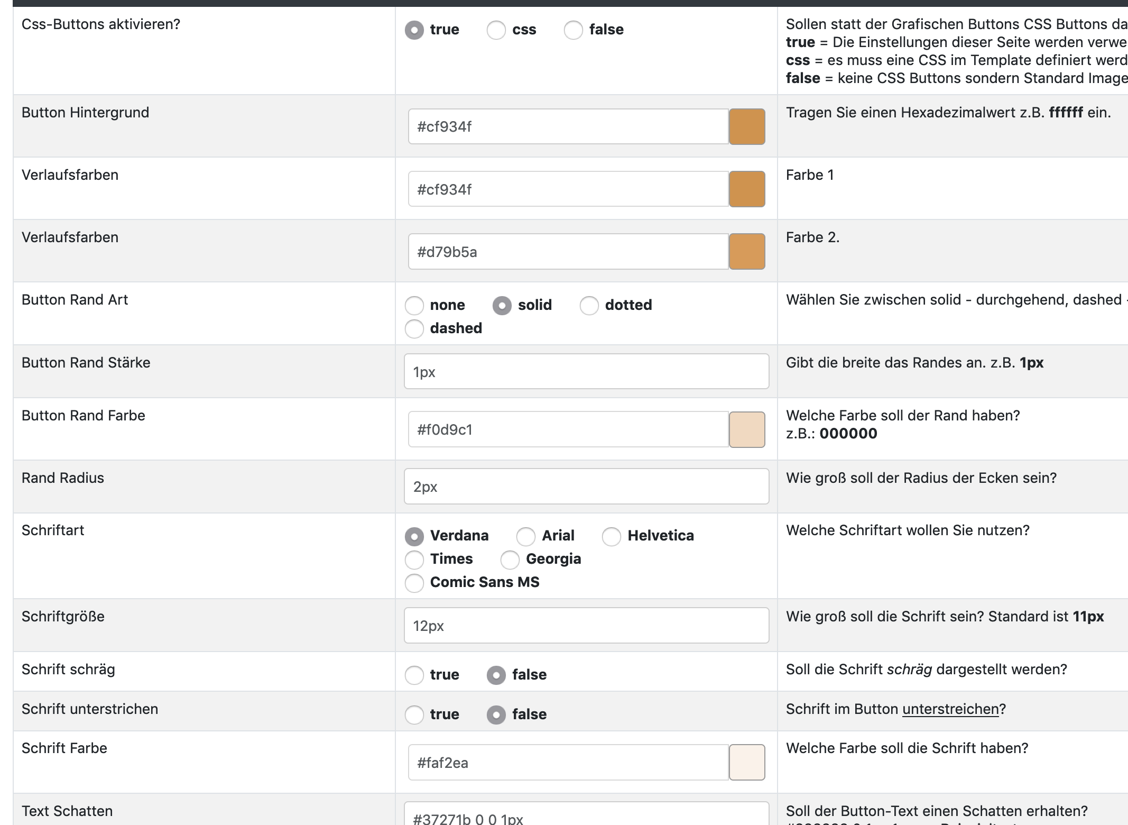
Task: Select 'false' for Css-Buttons aktivieren
Action: [573, 30]
